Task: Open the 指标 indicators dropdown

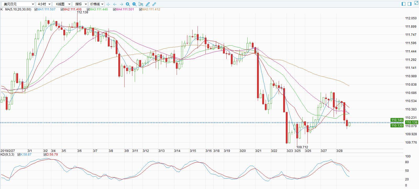Action: tap(80, 4)
